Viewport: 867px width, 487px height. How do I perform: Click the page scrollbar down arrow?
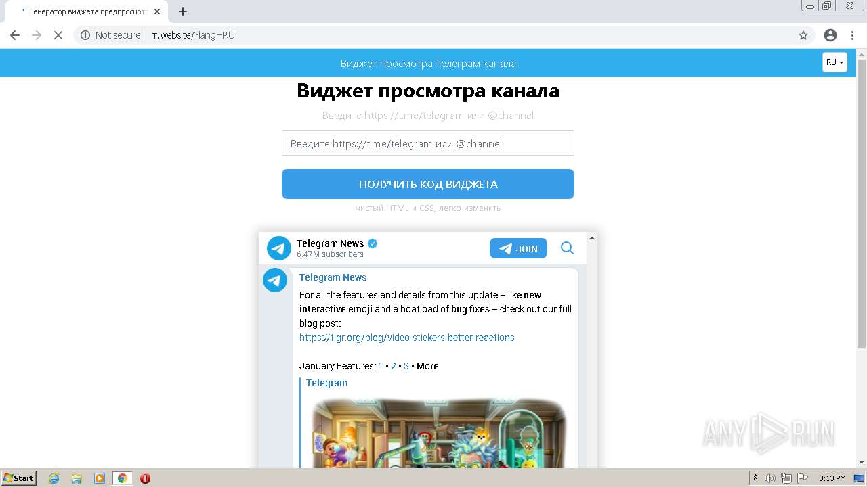862,462
